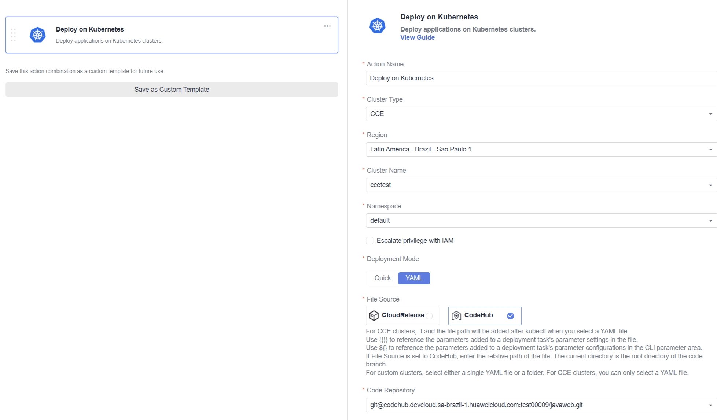Image resolution: width=717 pixels, height=420 pixels.
Task: Switch deployment mode to Quick
Action: pyautogui.click(x=382, y=278)
